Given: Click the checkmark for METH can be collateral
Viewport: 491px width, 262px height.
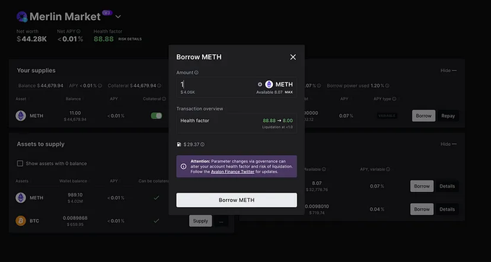Looking at the screenshot, I should 156,198.
